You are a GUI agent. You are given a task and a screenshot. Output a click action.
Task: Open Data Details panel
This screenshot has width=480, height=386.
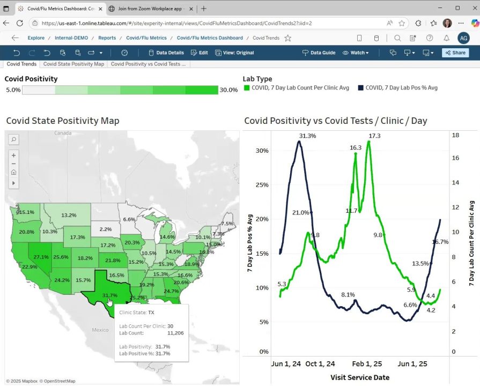(166, 53)
